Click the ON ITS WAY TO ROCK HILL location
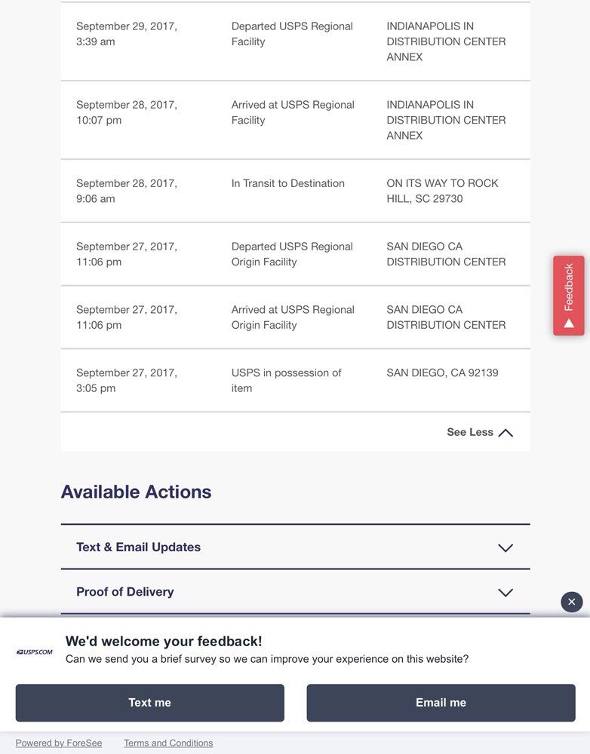Image resolution: width=590 pixels, height=754 pixels. [x=443, y=191]
